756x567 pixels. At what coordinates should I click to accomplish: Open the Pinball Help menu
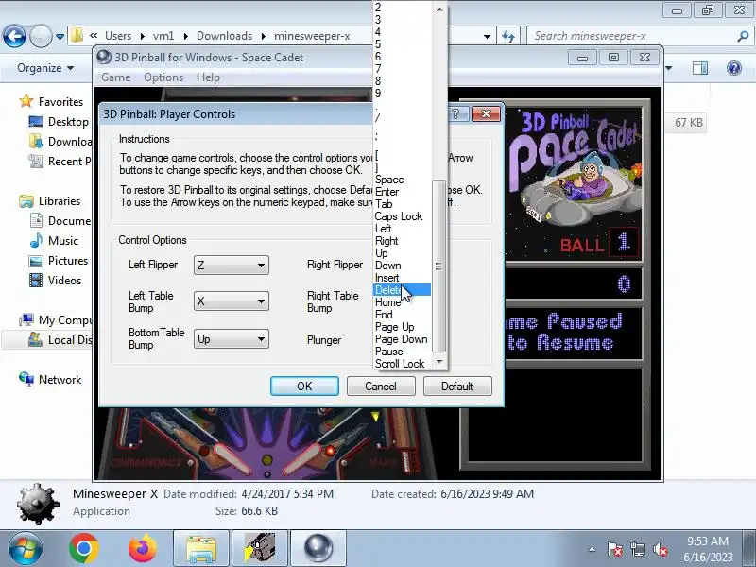[x=208, y=77]
